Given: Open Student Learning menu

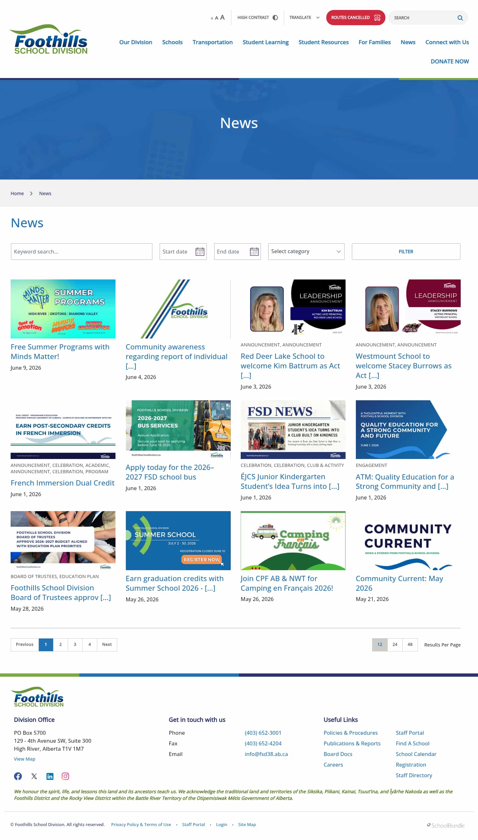Looking at the screenshot, I should coord(266,42).
